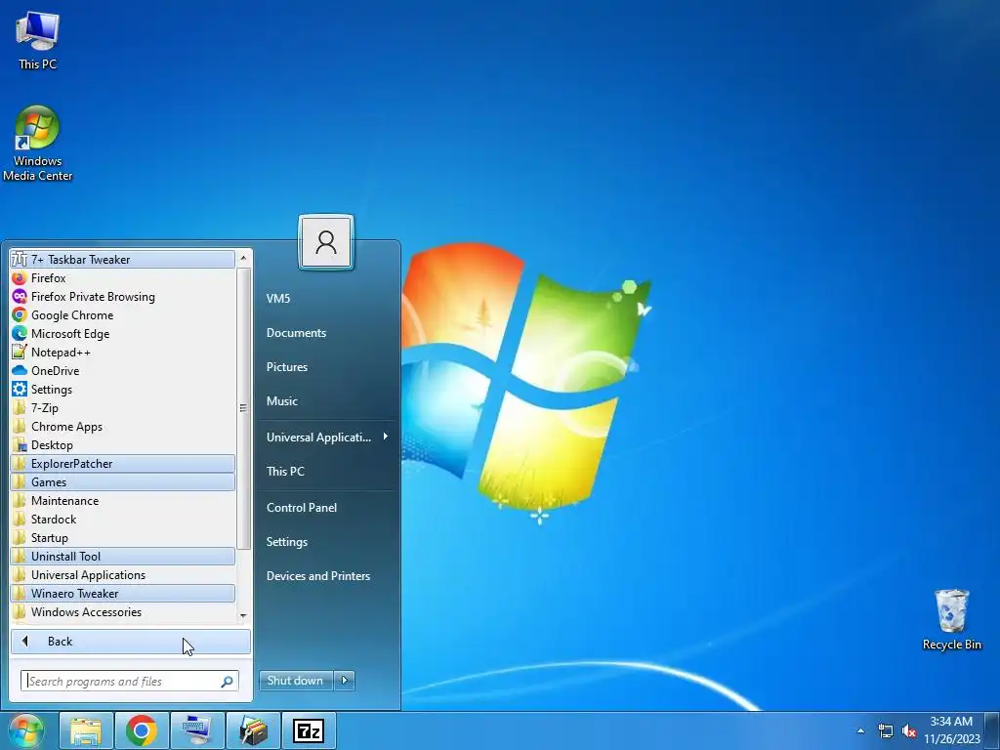The width and height of the screenshot is (1000, 750).
Task: Open Devices and Printers
Action: point(325,576)
